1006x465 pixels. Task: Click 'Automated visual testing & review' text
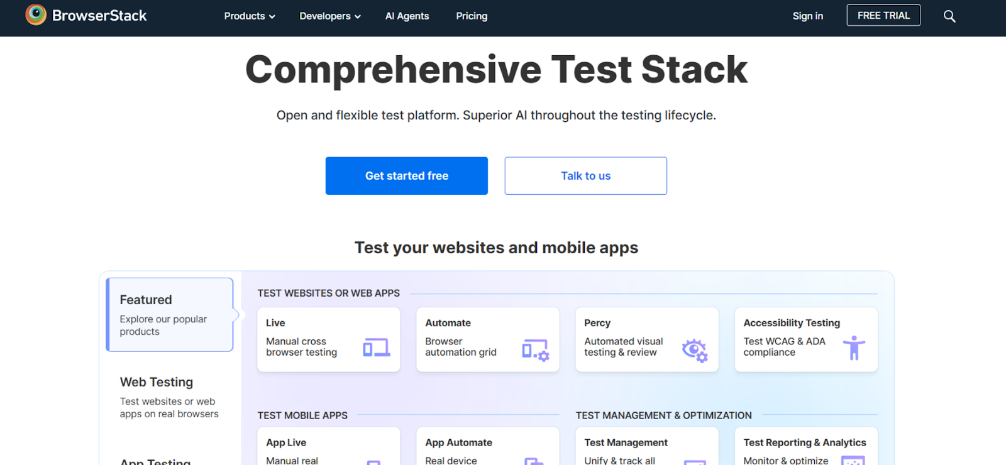click(623, 347)
